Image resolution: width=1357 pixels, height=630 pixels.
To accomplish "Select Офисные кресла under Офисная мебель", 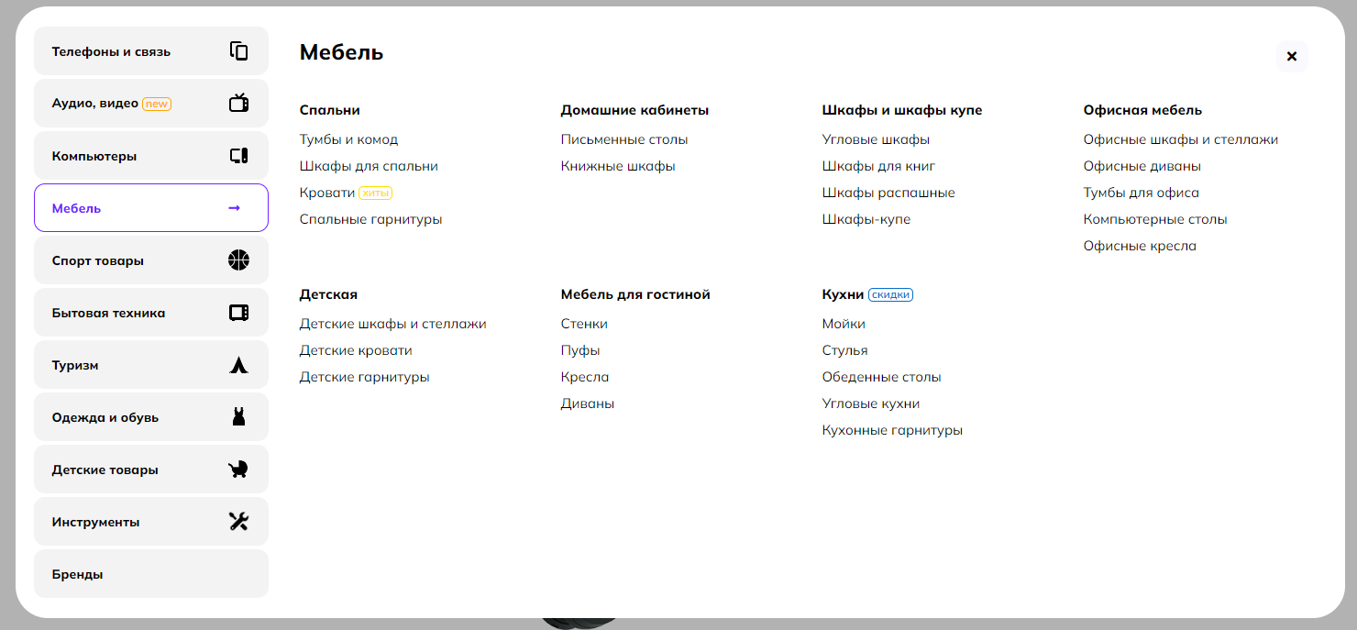I will coord(1140,246).
